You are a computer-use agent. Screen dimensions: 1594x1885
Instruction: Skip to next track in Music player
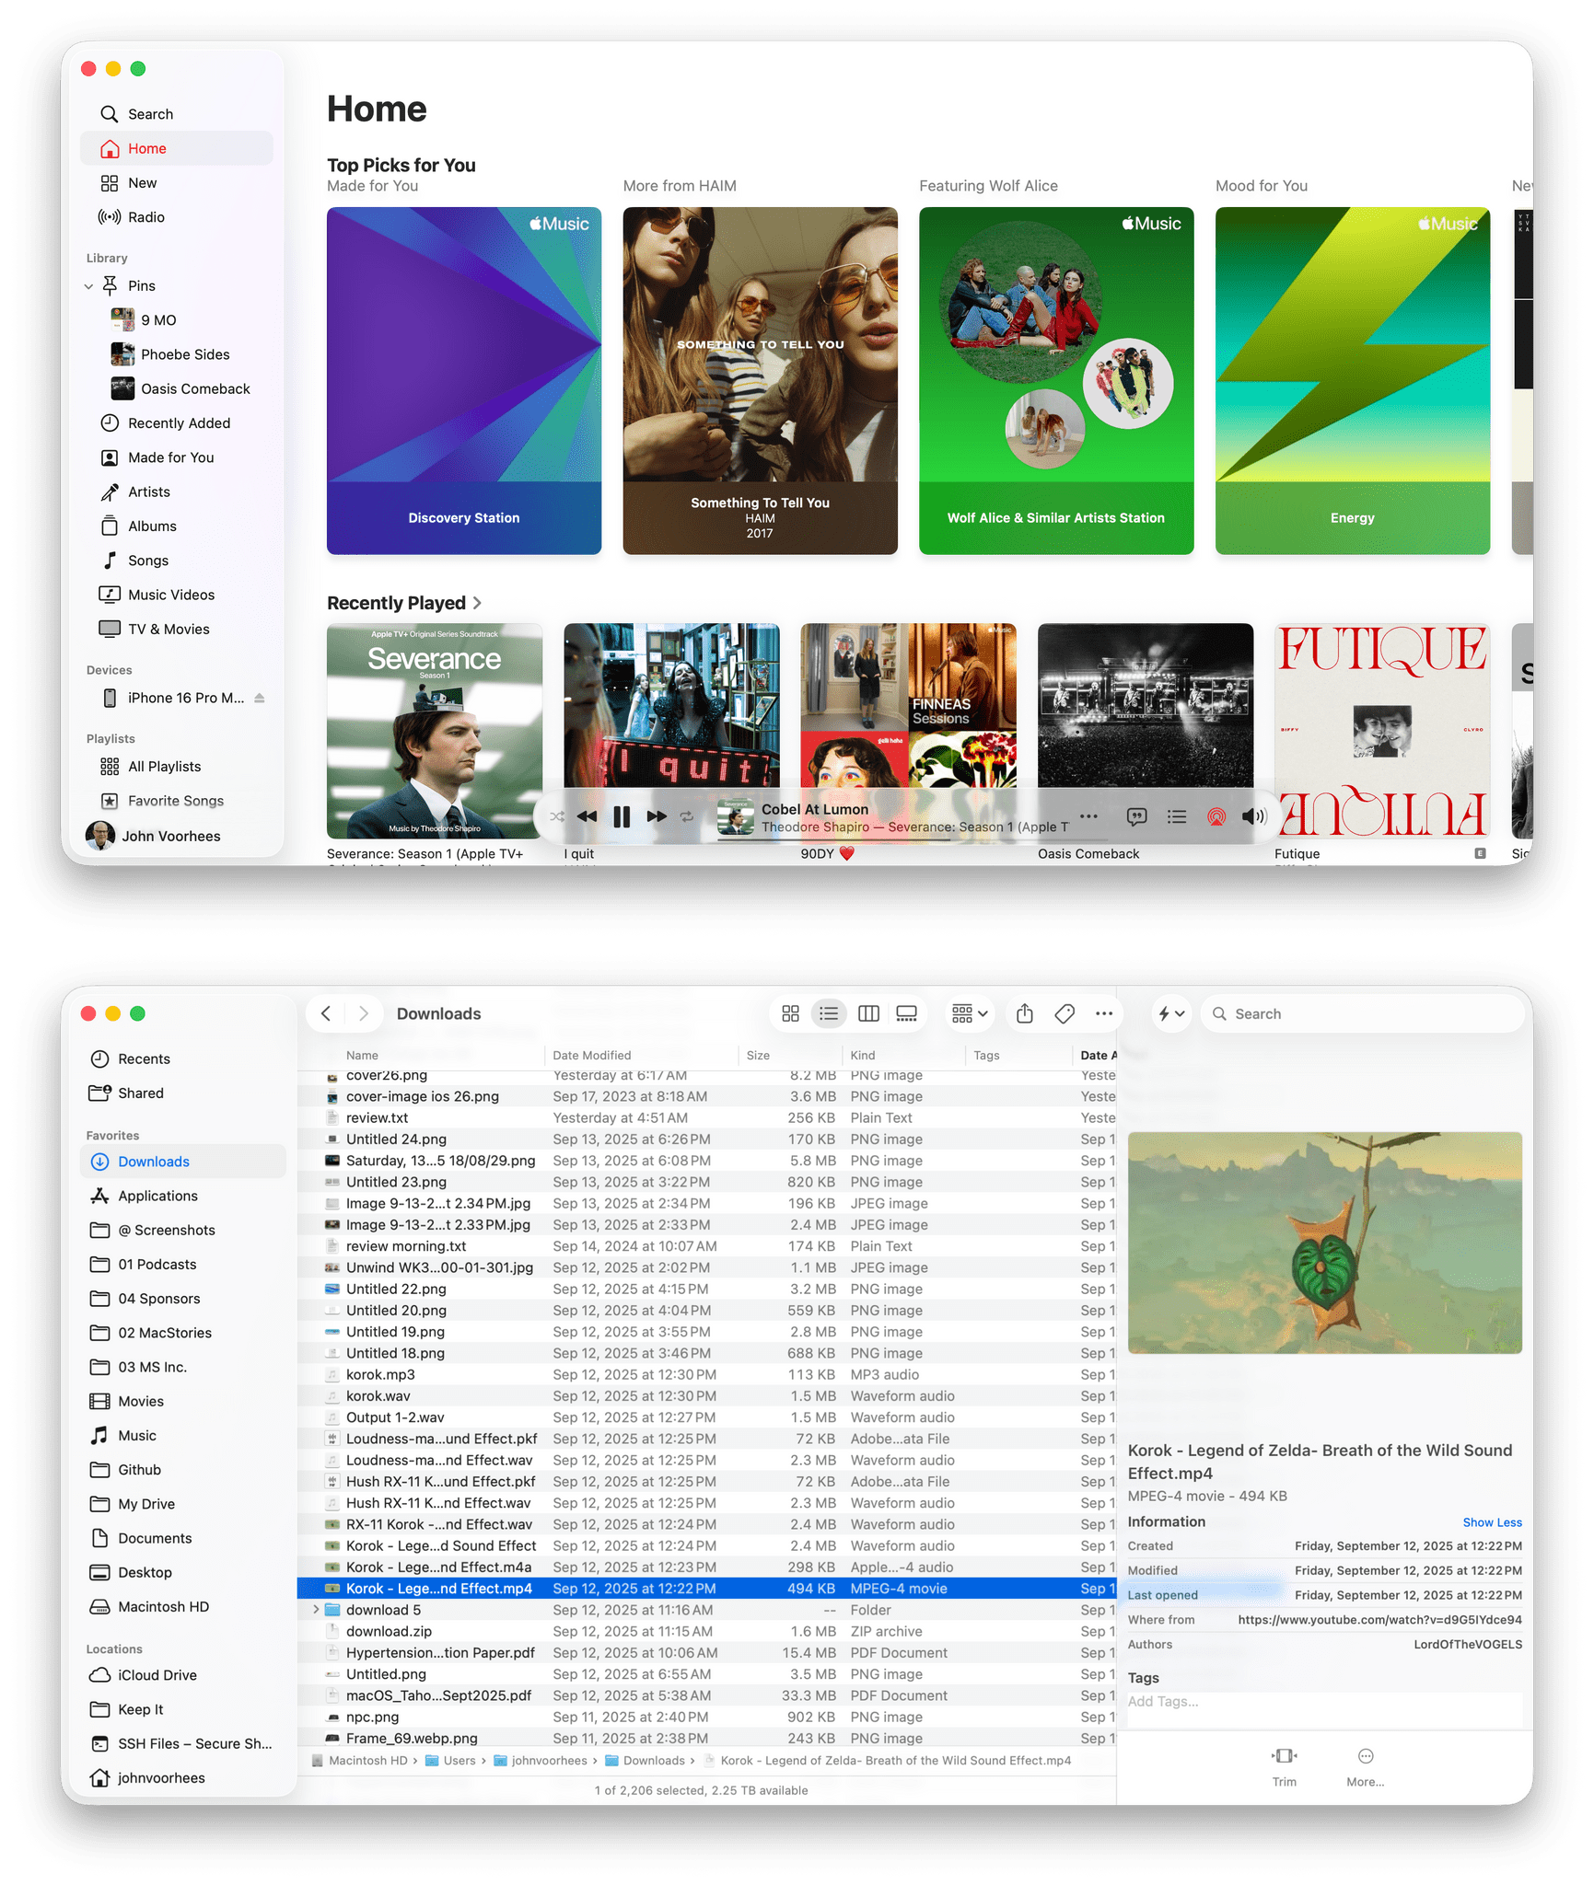click(656, 816)
